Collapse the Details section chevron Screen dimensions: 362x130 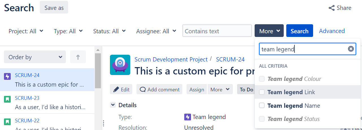pyautogui.click(x=113, y=105)
